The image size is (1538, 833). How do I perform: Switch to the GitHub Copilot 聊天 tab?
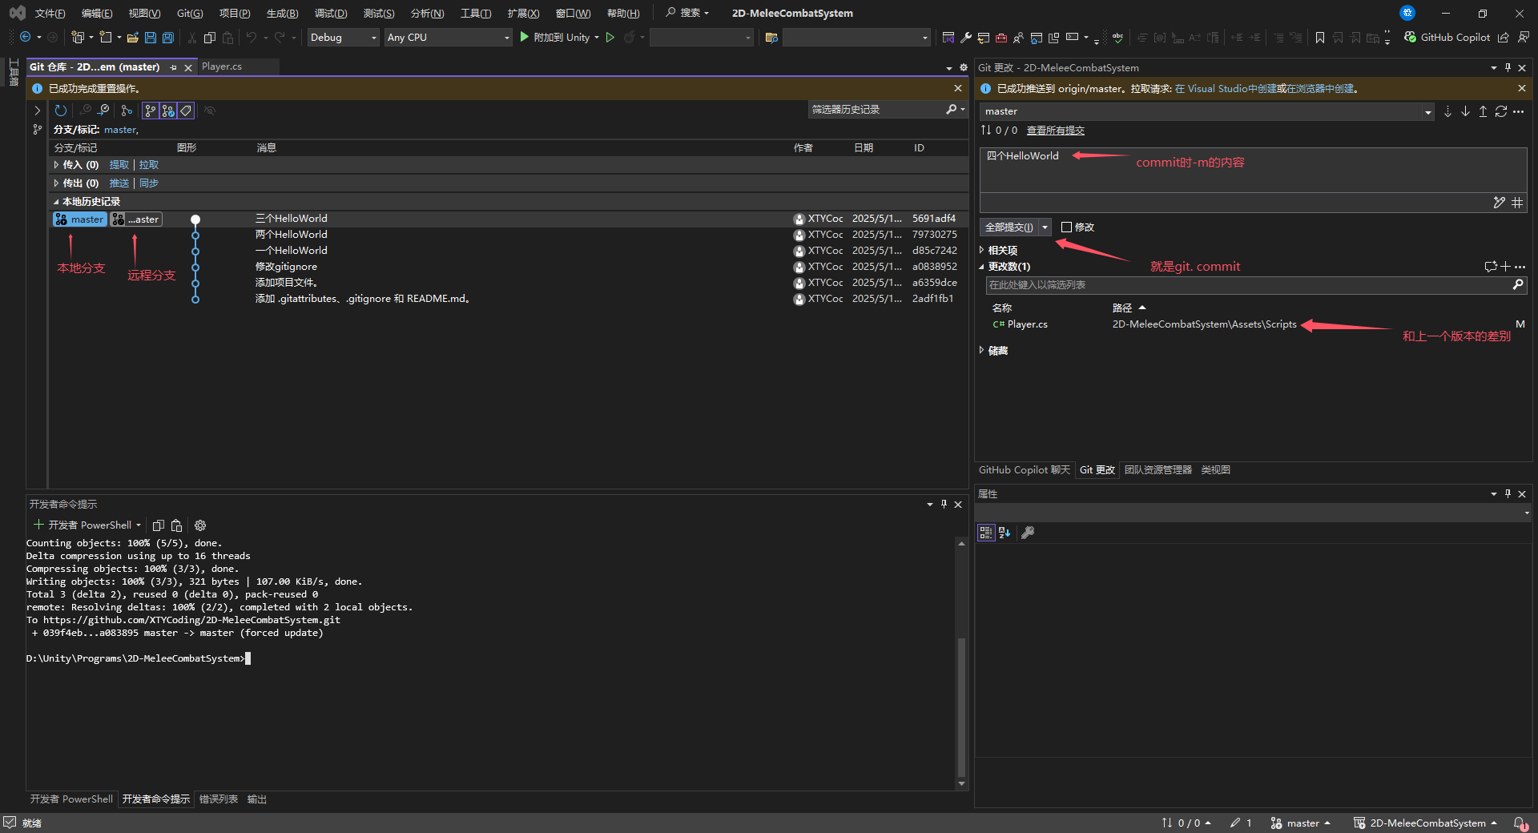tap(1024, 470)
